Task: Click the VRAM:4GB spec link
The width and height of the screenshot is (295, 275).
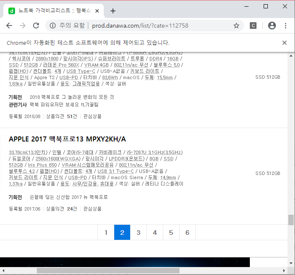Action: pyautogui.click(x=96, y=65)
